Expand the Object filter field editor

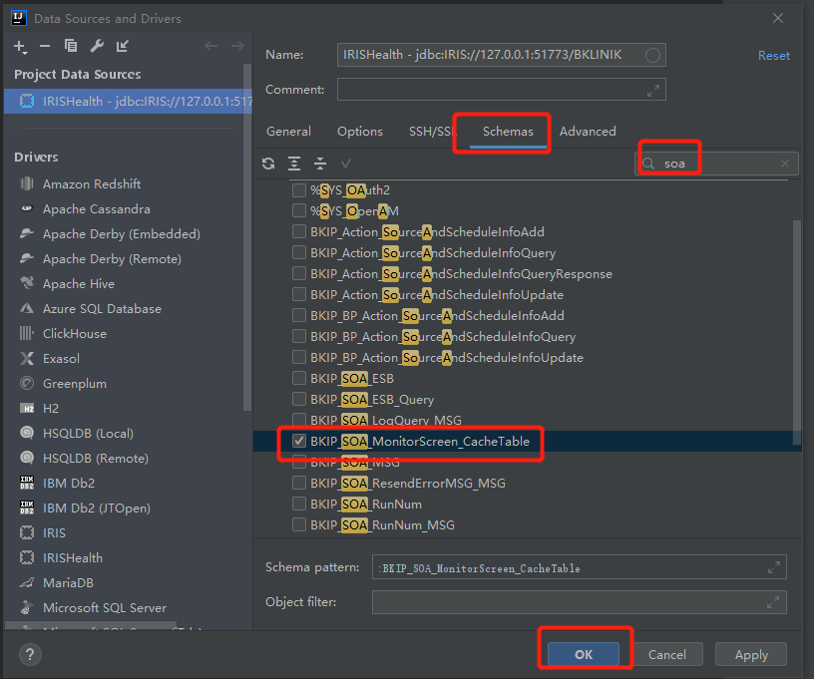tap(773, 601)
